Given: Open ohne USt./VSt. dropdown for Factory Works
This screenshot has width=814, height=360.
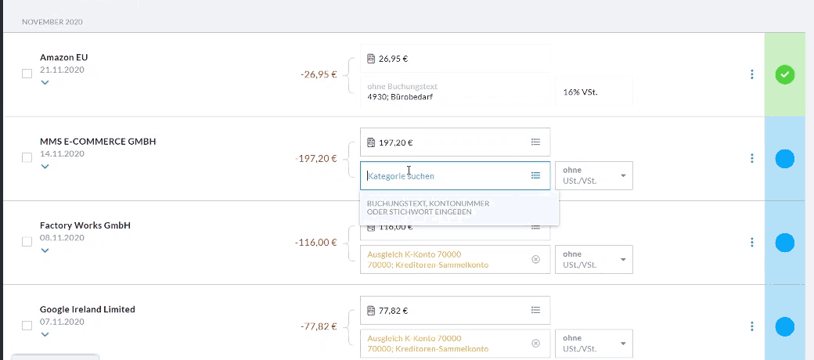Looking at the screenshot, I should click(593, 259).
